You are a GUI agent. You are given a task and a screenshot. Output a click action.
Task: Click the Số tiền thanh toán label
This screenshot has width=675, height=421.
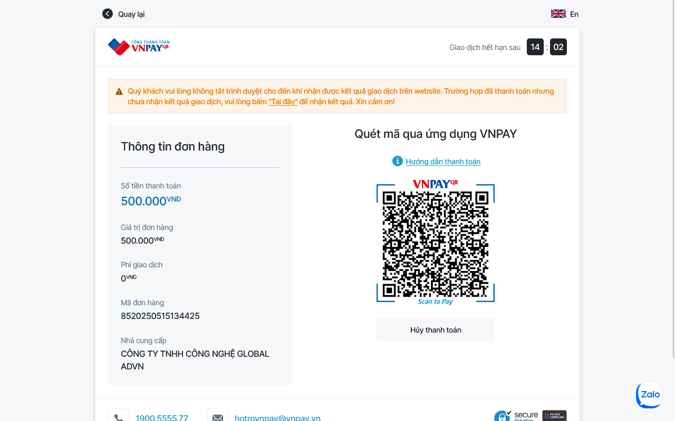point(151,186)
